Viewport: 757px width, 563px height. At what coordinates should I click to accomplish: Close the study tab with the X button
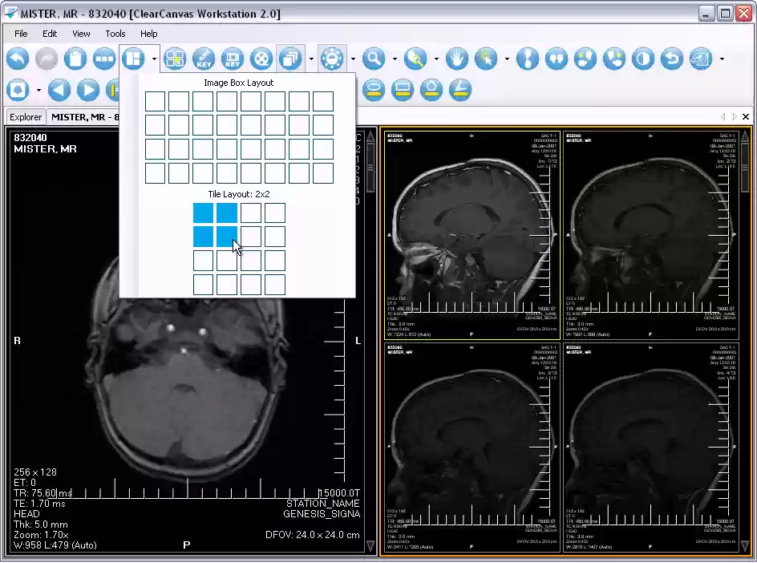746,117
